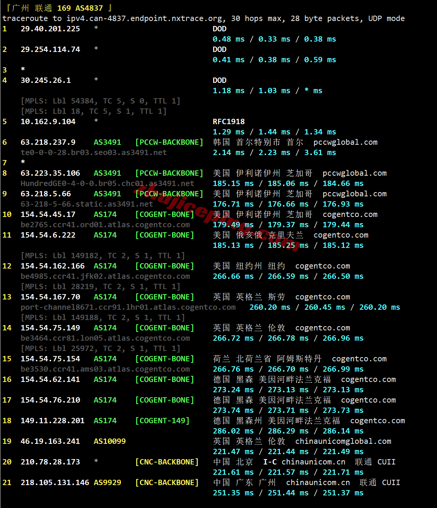The height and width of the screenshot is (508, 437).
Task: Select IP address 63.223.35.106
Action: pyautogui.click(x=50, y=173)
